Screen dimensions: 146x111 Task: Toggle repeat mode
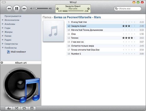[24, 108]
